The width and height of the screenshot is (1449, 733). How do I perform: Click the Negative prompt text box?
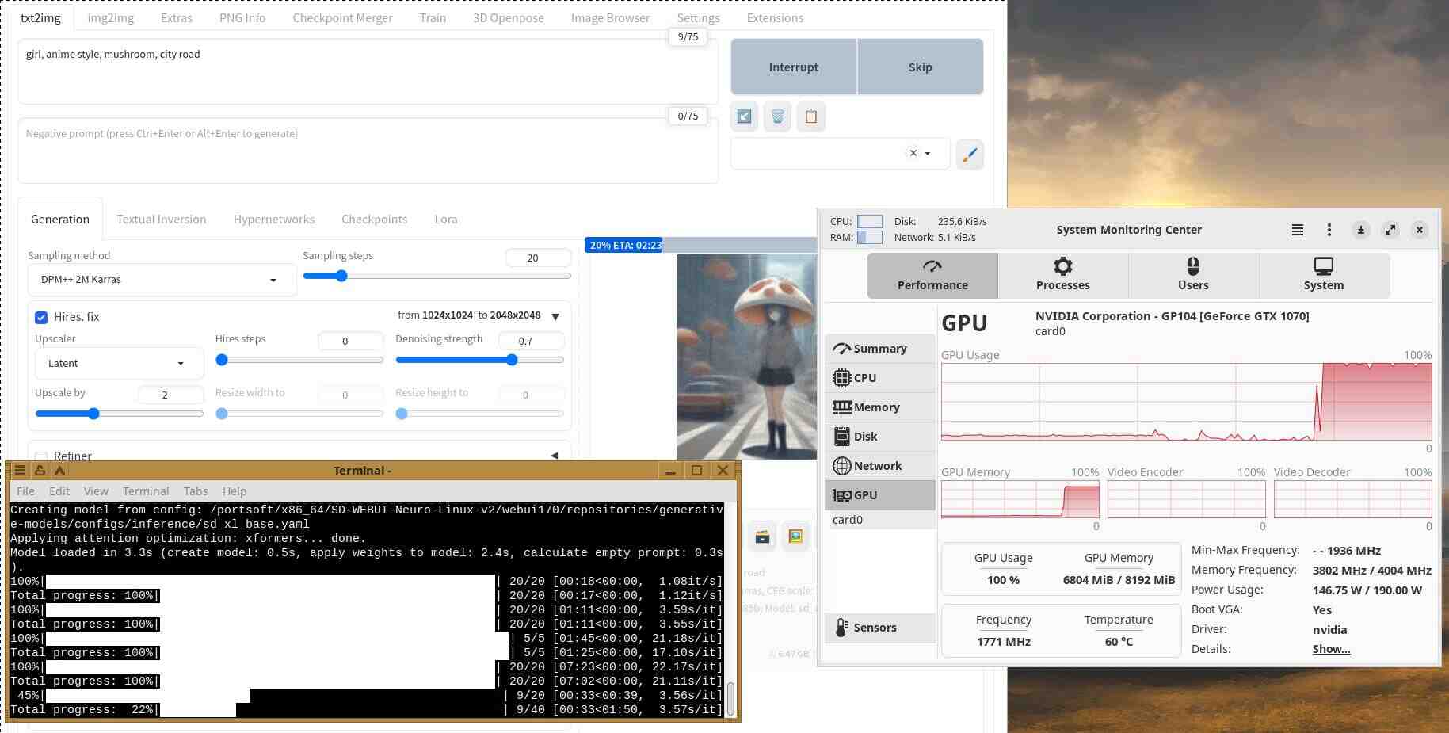point(368,151)
